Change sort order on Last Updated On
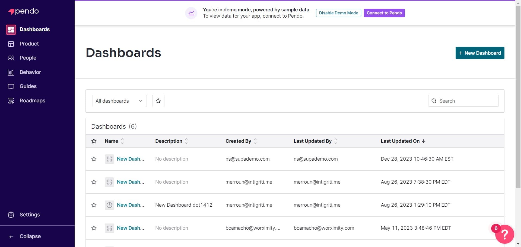Screen dimensions: 521x247 [x=423, y=141]
